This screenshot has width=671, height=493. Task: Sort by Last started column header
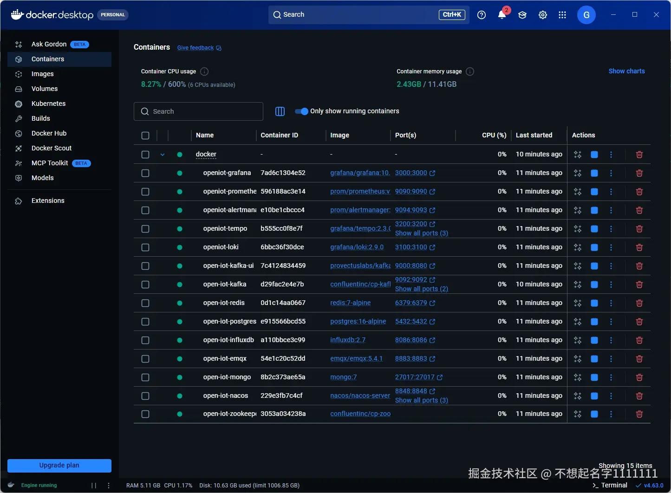tap(534, 136)
